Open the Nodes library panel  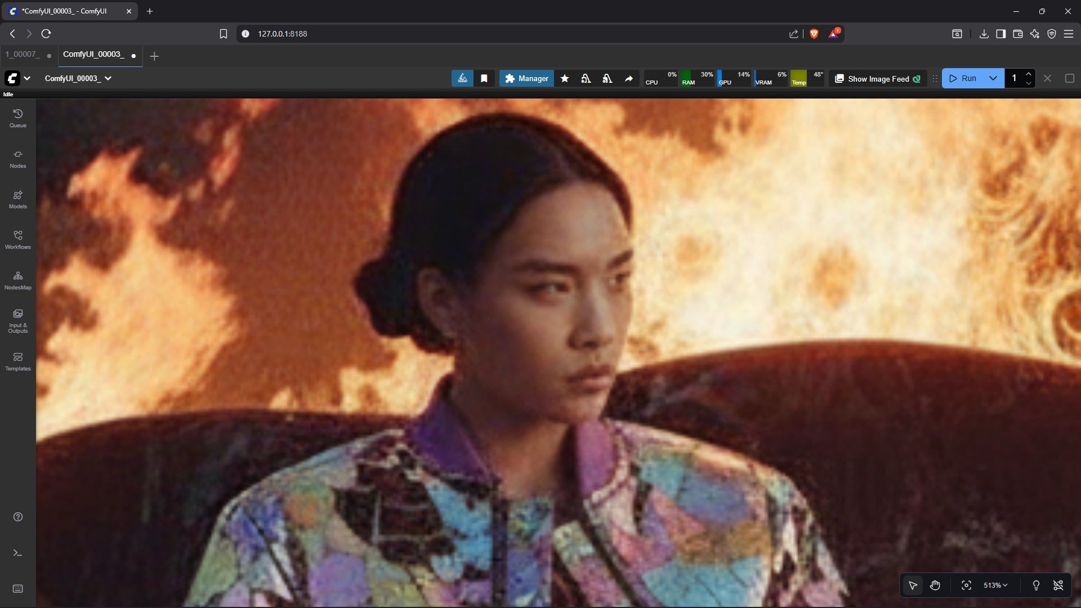pos(17,158)
